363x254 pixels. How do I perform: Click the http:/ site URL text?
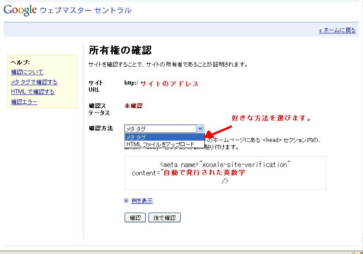click(x=131, y=83)
